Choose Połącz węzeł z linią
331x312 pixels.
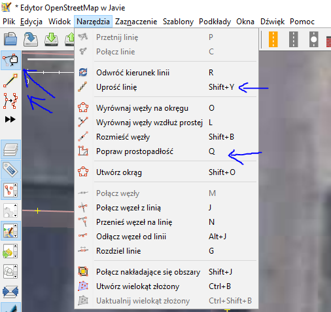click(x=166, y=208)
